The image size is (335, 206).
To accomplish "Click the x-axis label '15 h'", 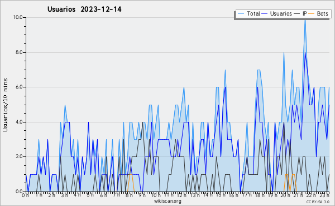I will 221,195.
